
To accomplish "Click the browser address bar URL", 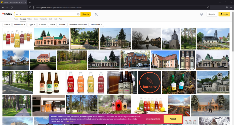I will click(x=58, y=8).
